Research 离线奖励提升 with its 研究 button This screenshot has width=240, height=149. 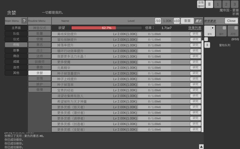point(195,34)
